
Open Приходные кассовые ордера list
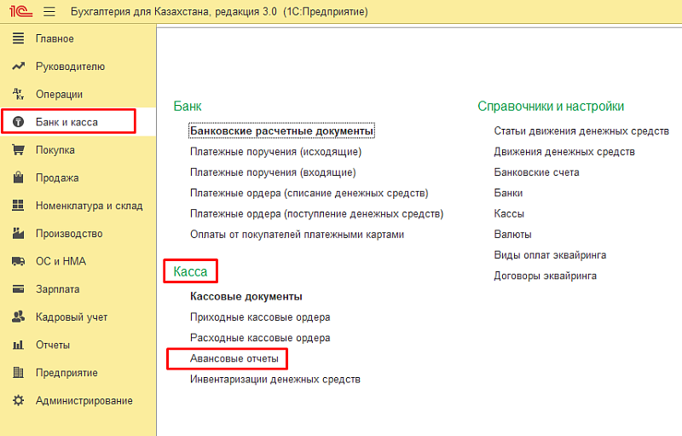coord(260,317)
